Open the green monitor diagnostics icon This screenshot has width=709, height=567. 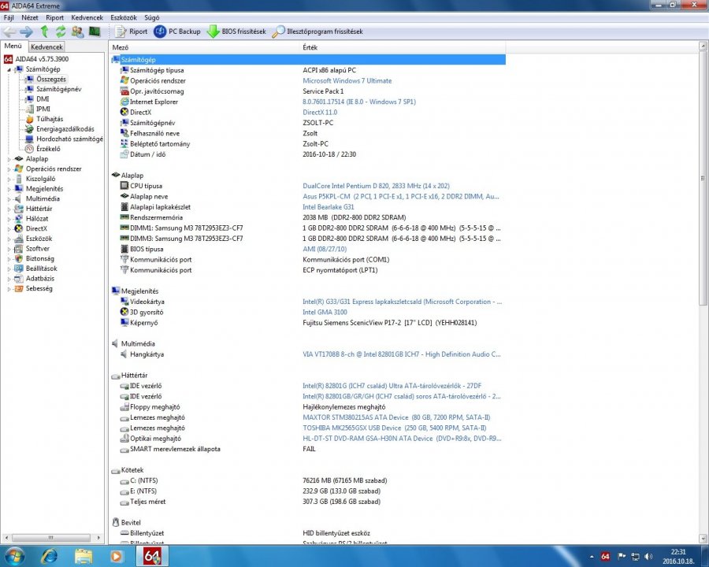[x=94, y=31]
